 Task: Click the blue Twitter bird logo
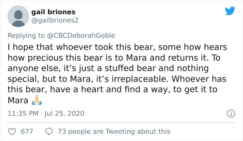tap(230, 11)
